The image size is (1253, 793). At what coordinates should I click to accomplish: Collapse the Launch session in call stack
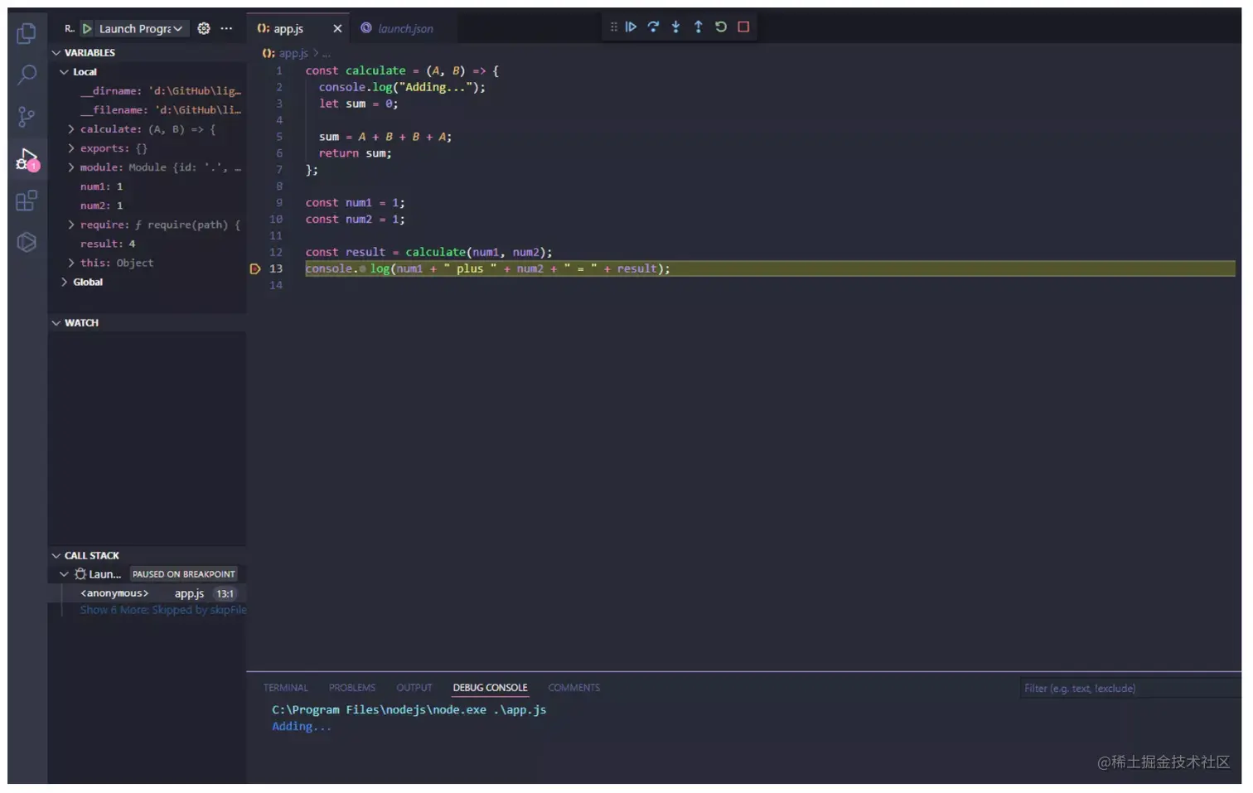pos(64,573)
